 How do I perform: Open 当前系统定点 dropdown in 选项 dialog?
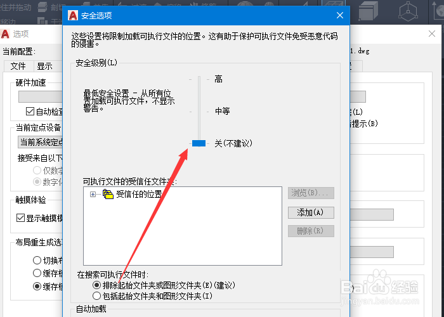click(40, 142)
